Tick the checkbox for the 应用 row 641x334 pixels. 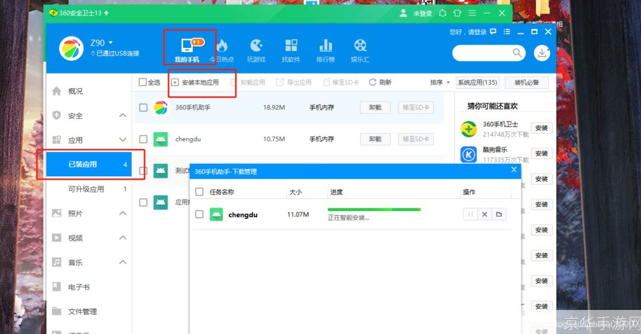pyautogui.click(x=143, y=202)
